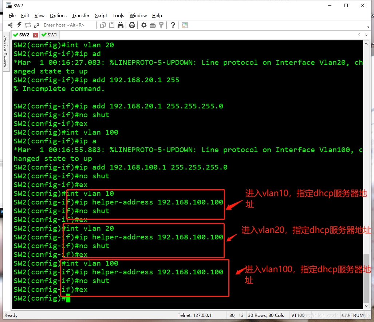Viewport: 374px width, 322px height.
Task: Click the Paste clipboard icon
Action: tap(112, 25)
